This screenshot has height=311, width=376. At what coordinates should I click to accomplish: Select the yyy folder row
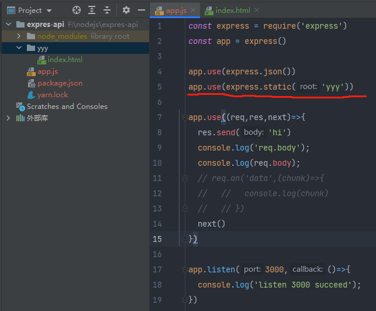coord(75,48)
